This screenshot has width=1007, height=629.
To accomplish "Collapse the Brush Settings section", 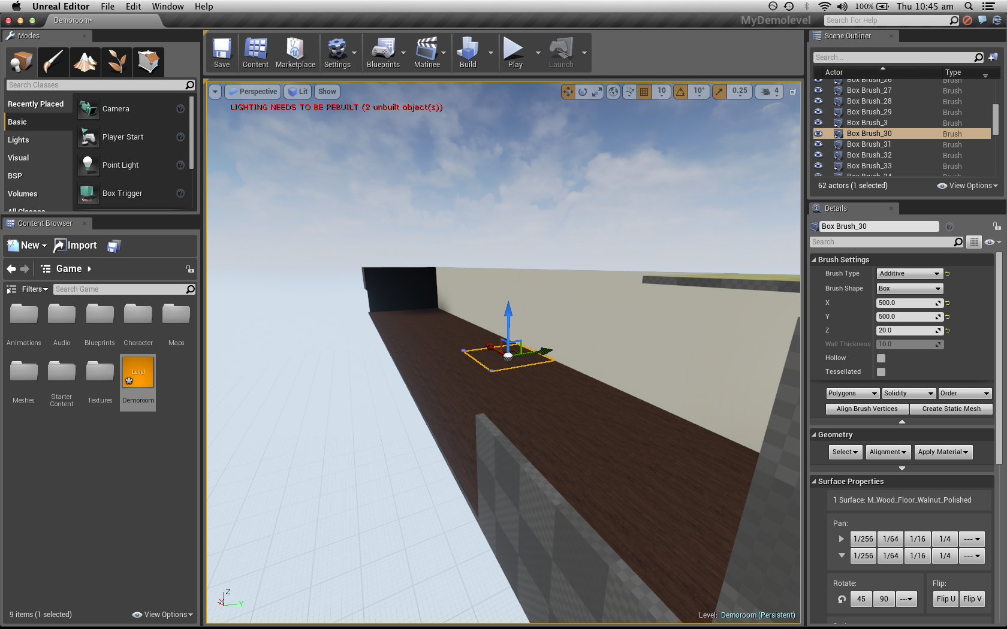I will pyautogui.click(x=814, y=260).
